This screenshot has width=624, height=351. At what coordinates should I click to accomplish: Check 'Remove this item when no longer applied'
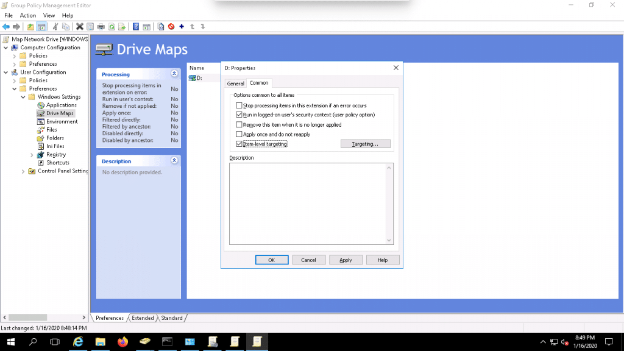tap(239, 124)
